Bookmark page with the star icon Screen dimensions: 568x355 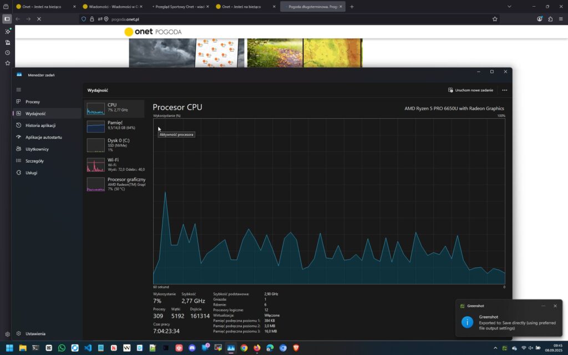pos(495,19)
